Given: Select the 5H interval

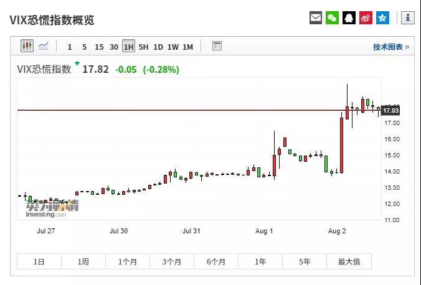Looking at the screenshot, I should click(143, 47).
